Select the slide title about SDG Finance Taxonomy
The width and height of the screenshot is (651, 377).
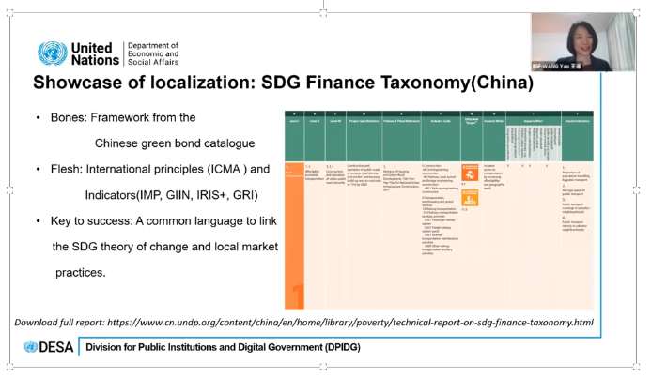pos(283,83)
